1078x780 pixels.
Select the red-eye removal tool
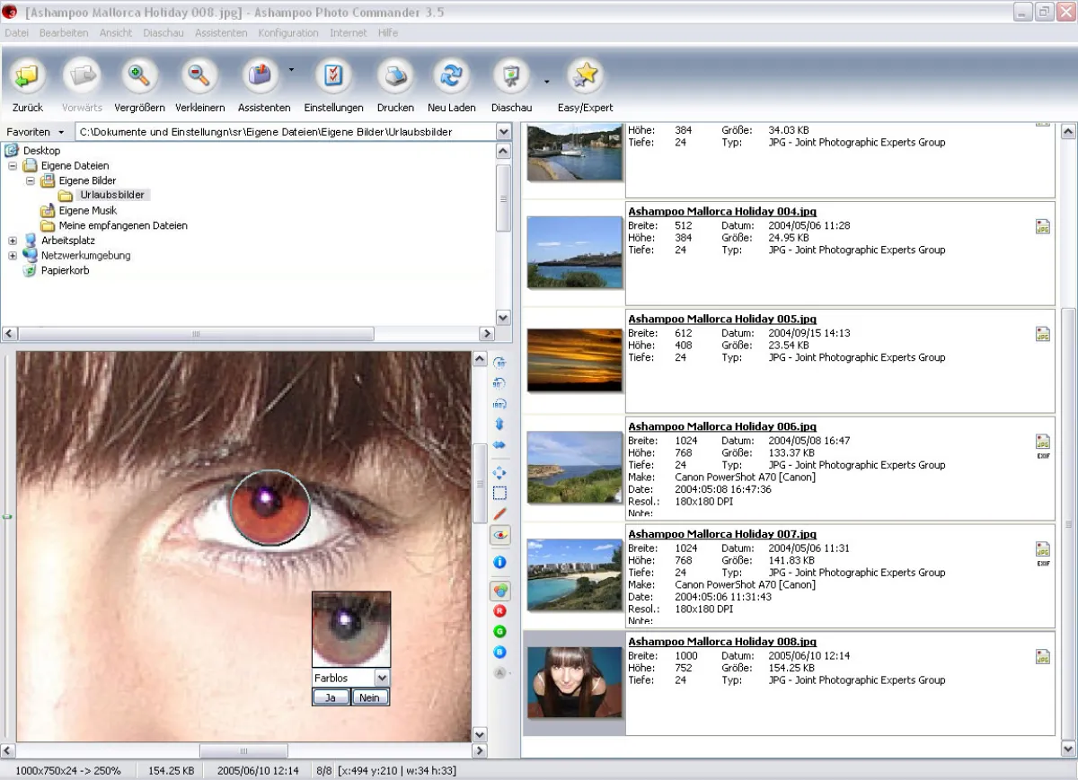500,536
